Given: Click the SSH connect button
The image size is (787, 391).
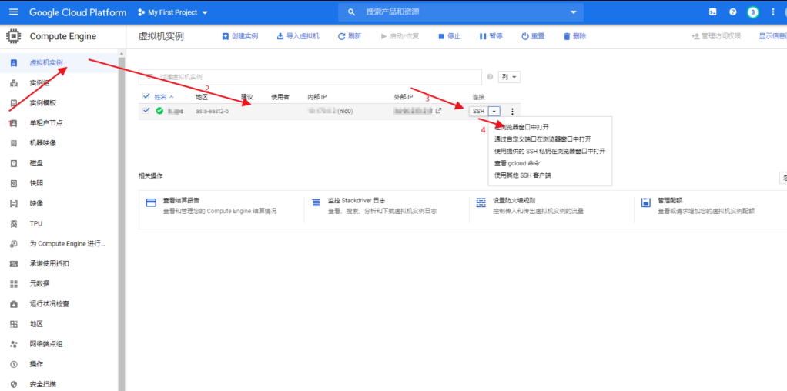Looking at the screenshot, I should pyautogui.click(x=478, y=111).
